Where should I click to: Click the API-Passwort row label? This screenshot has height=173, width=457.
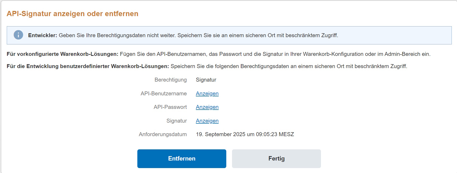pyautogui.click(x=171, y=107)
